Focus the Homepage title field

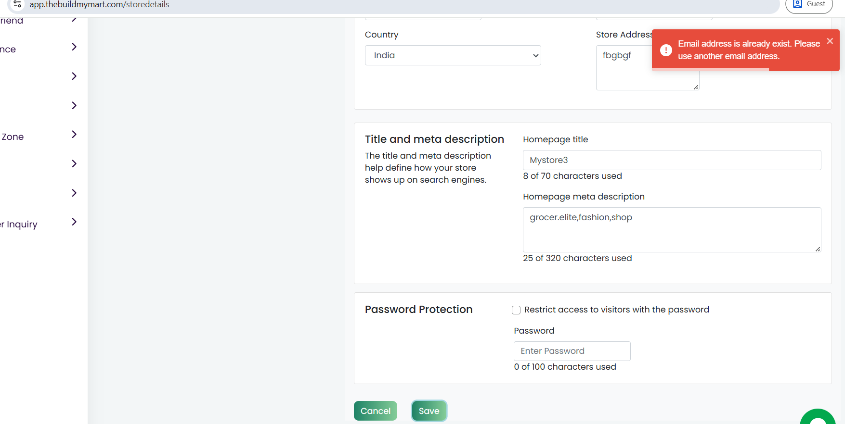pos(672,160)
